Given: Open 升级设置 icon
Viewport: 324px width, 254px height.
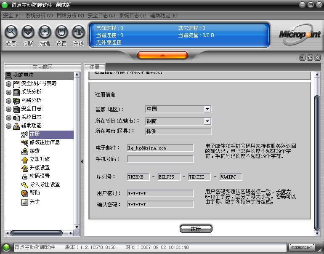Looking at the screenshot, I should coord(25,168).
